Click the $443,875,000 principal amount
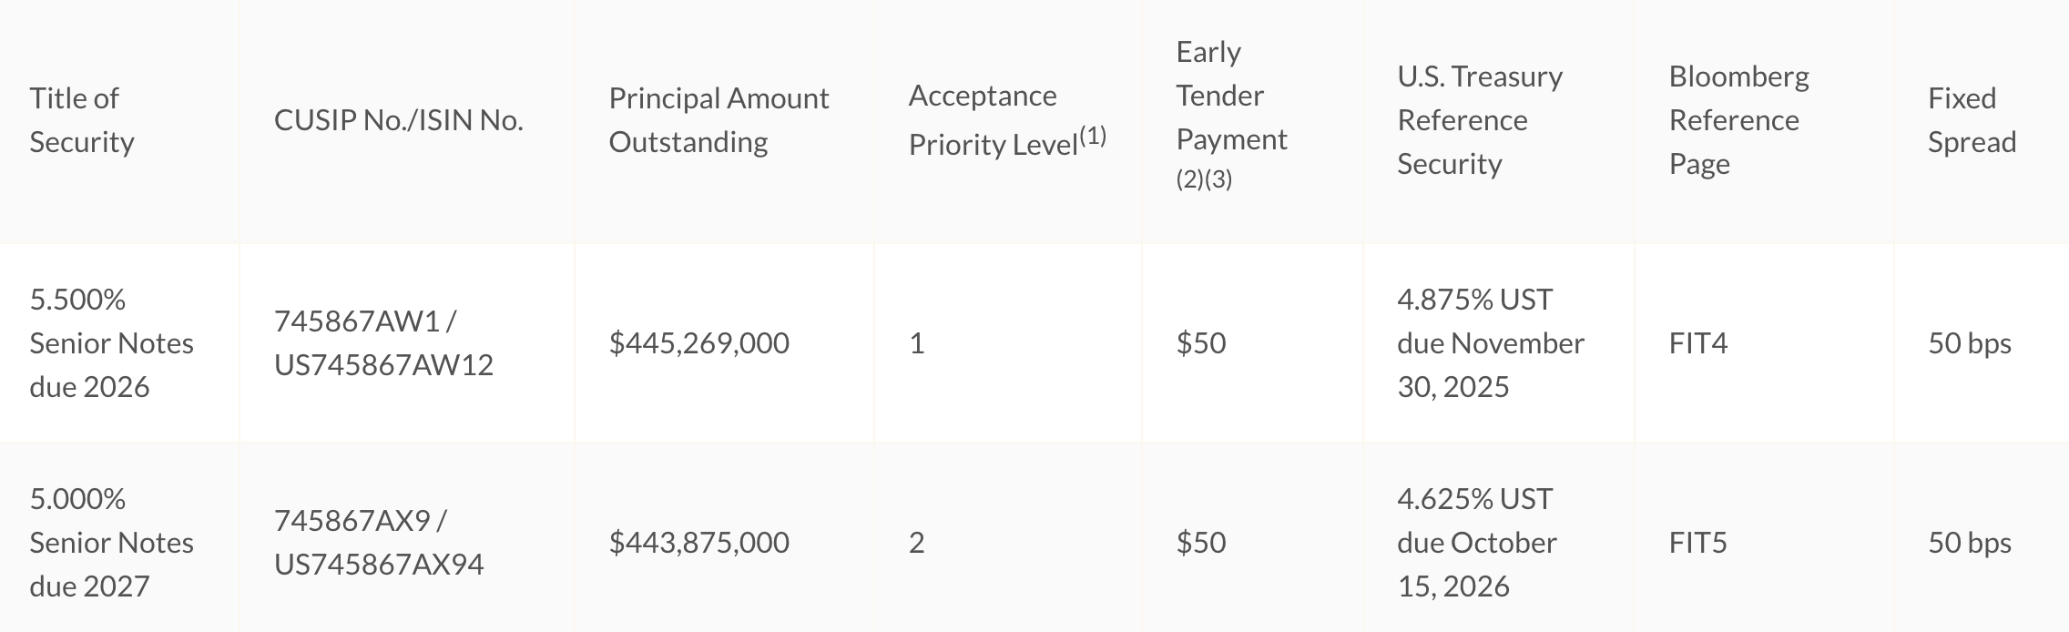The width and height of the screenshot is (2069, 632). pyautogui.click(x=698, y=543)
